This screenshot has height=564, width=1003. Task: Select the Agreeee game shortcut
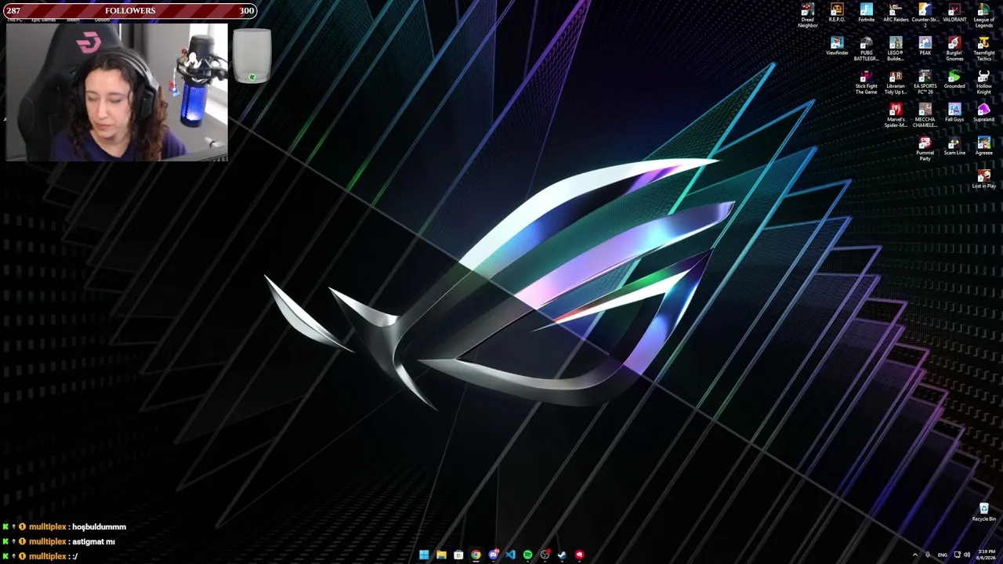984,146
